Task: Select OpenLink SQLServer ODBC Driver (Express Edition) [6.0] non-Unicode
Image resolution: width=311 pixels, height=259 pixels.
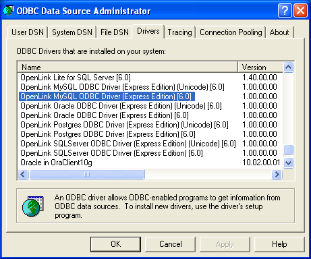Action: (x=111, y=153)
